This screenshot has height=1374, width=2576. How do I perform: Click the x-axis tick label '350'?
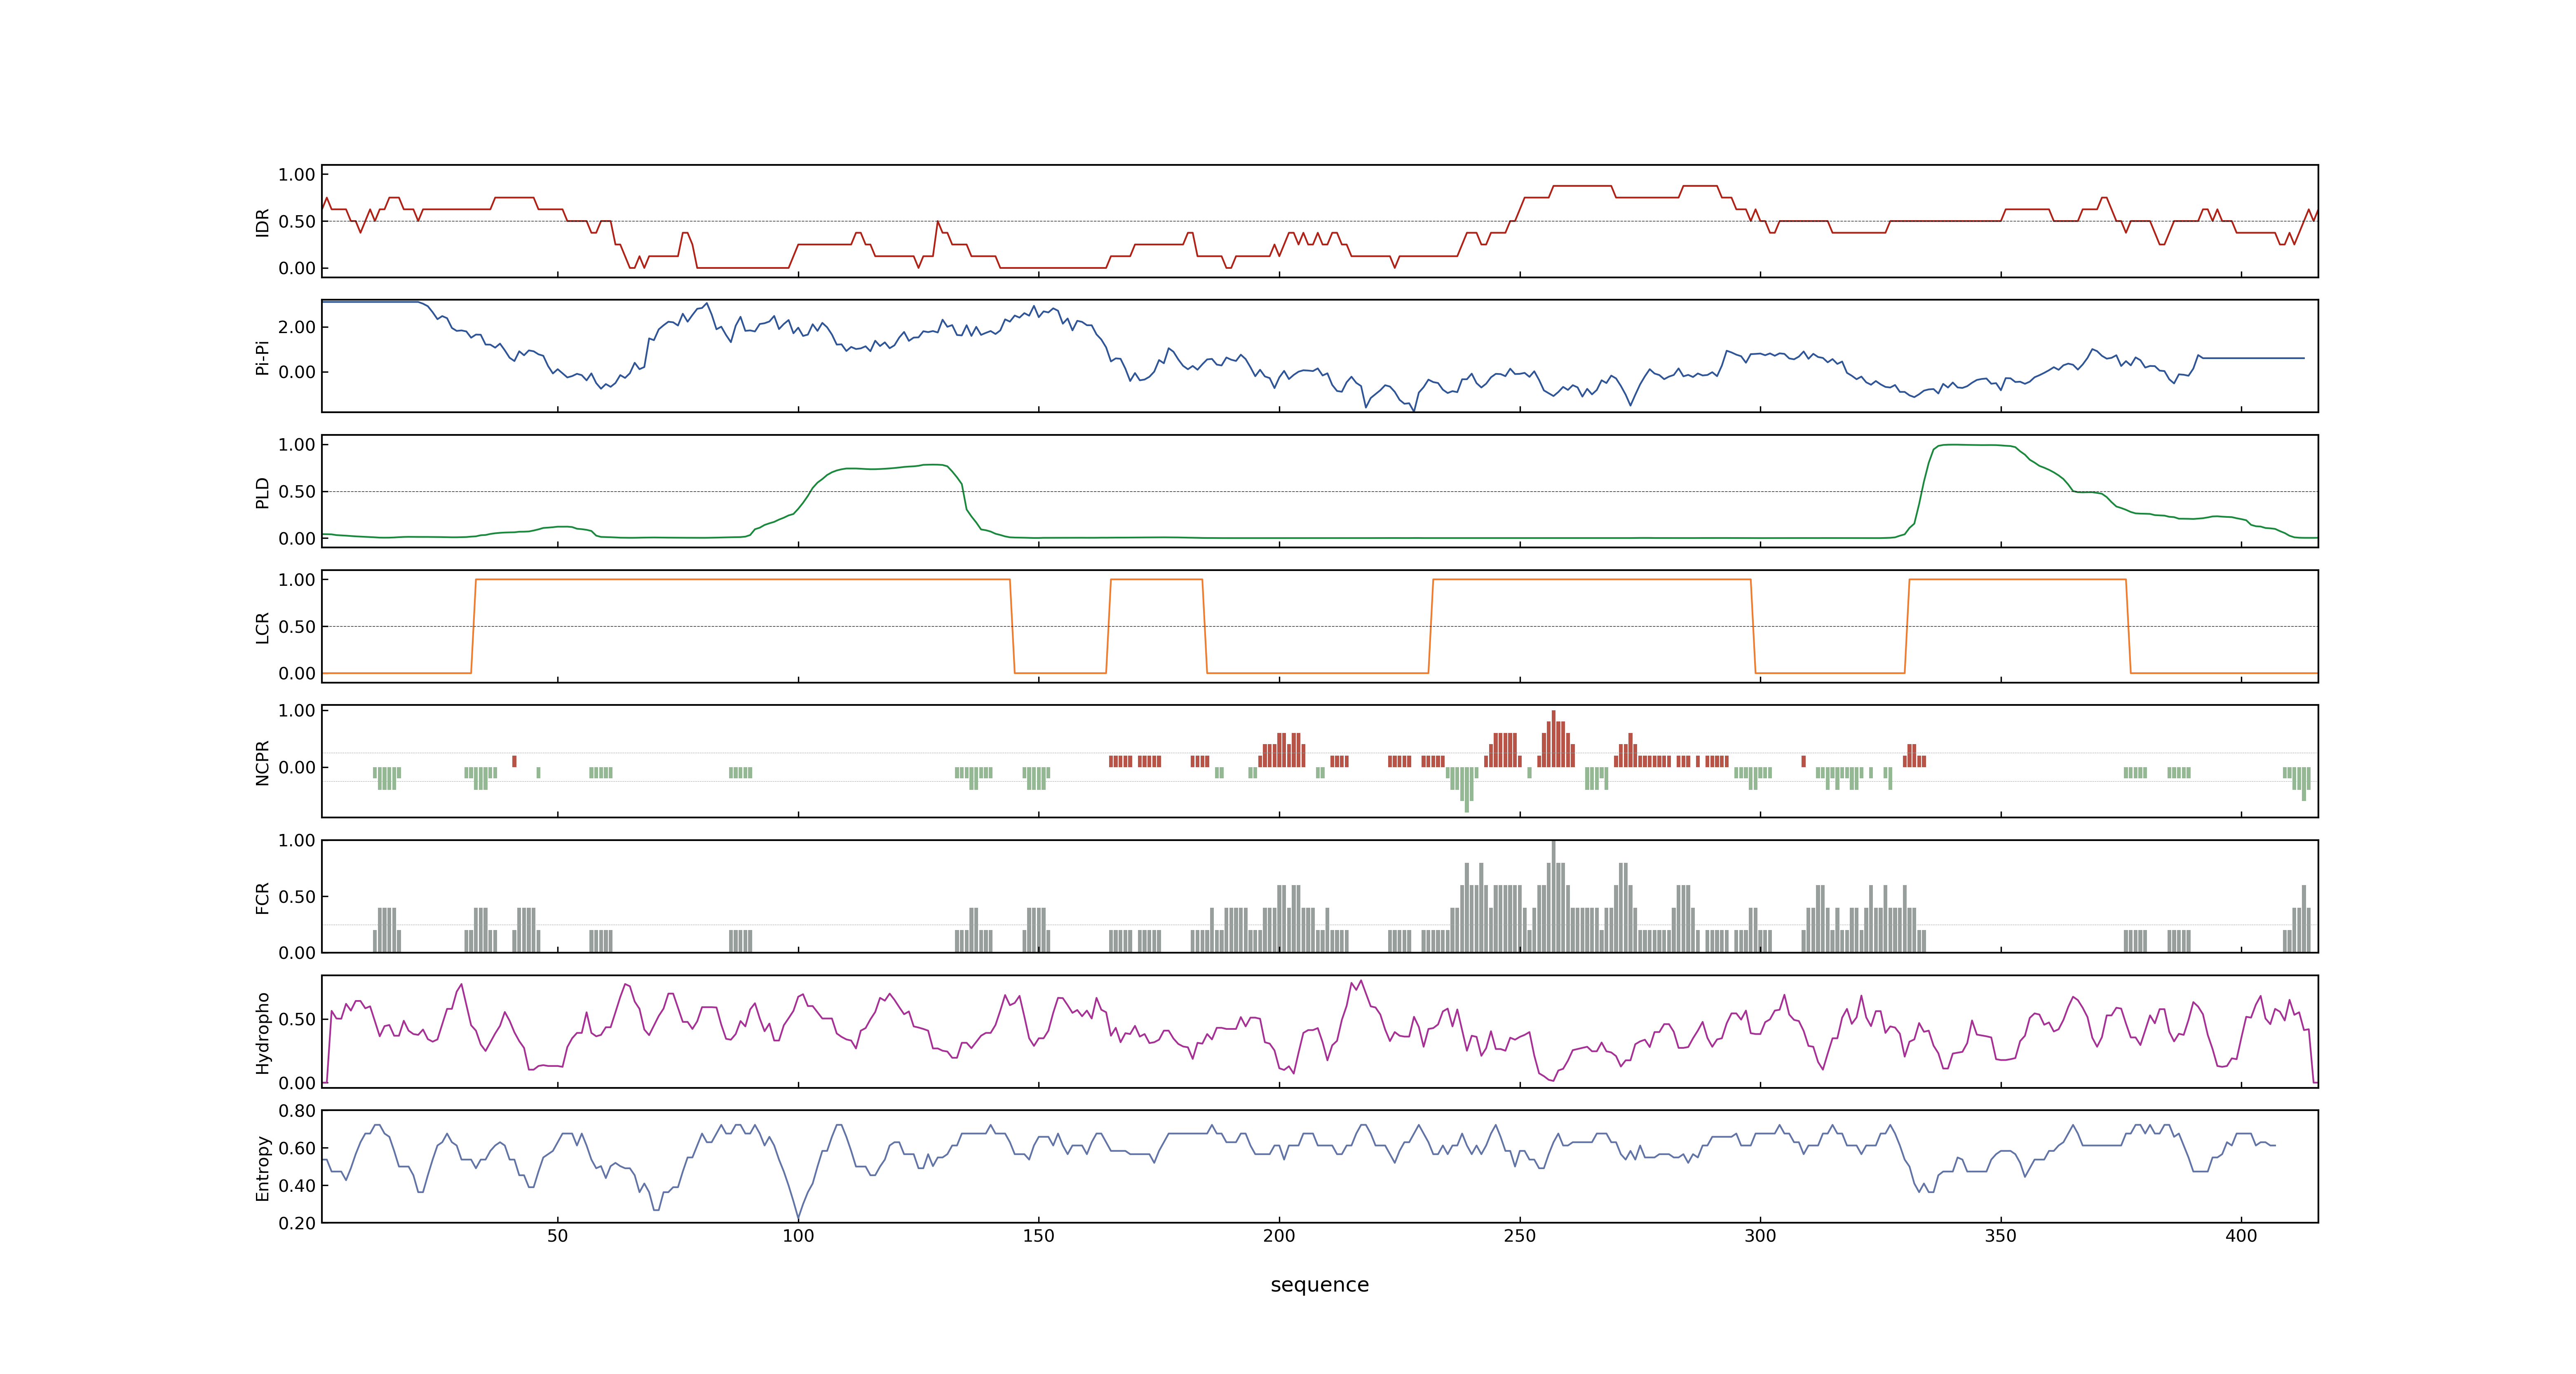[x=2001, y=1236]
